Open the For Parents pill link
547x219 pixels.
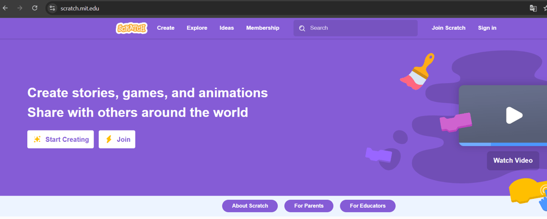point(309,206)
